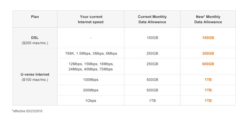The width and height of the screenshot is (236, 118).
Task: Click the U-verse Internet plan label
Action: click(35, 74)
